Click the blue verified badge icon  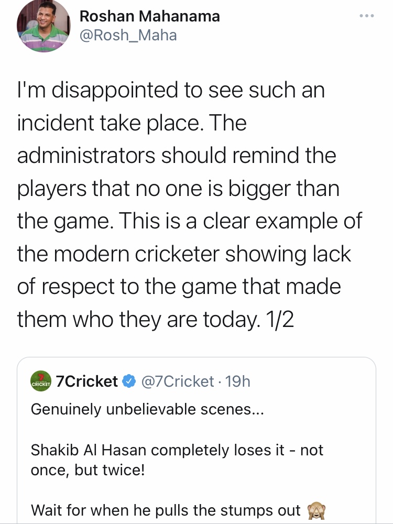[x=129, y=381]
